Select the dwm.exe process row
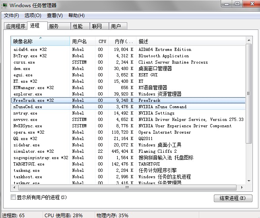This screenshot has height=218, width=260. pos(128,68)
